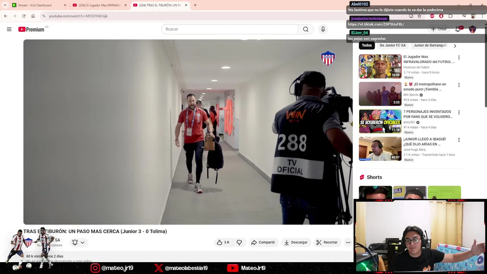487x274 pixels.
Task: Click the ElJorr_04 chat username
Action: tap(360, 33)
